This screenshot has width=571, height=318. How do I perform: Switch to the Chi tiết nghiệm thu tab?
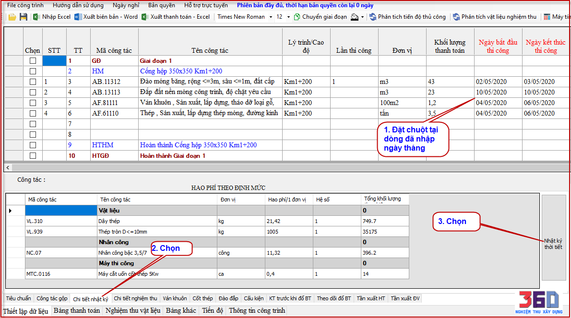(135, 298)
